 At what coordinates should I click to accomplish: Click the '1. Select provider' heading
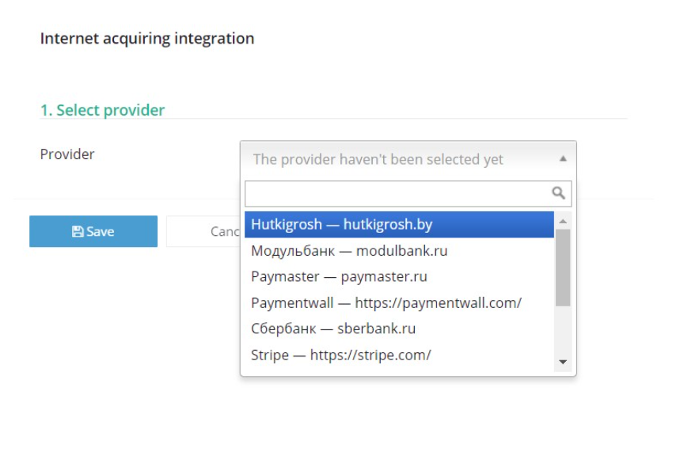point(102,110)
